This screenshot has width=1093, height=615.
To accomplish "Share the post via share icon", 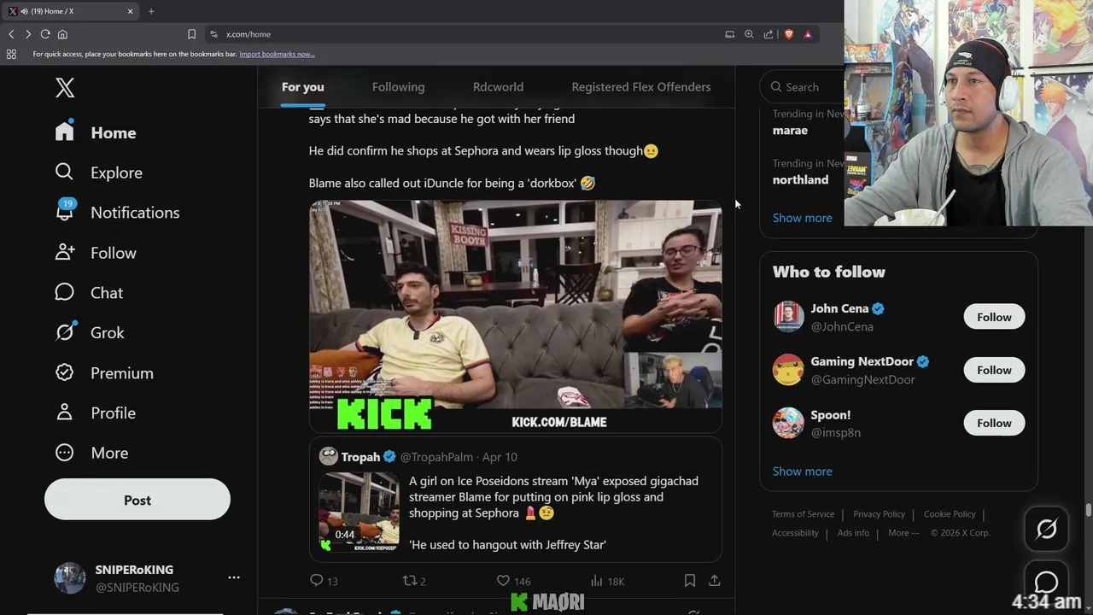I will click(715, 581).
